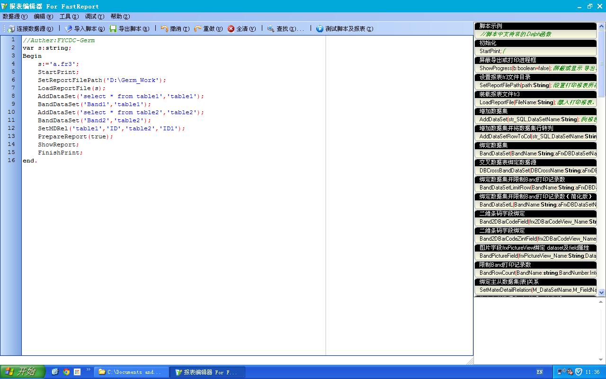Select the 增加数据集 header
This screenshot has width=606, height=379.
coord(535,111)
